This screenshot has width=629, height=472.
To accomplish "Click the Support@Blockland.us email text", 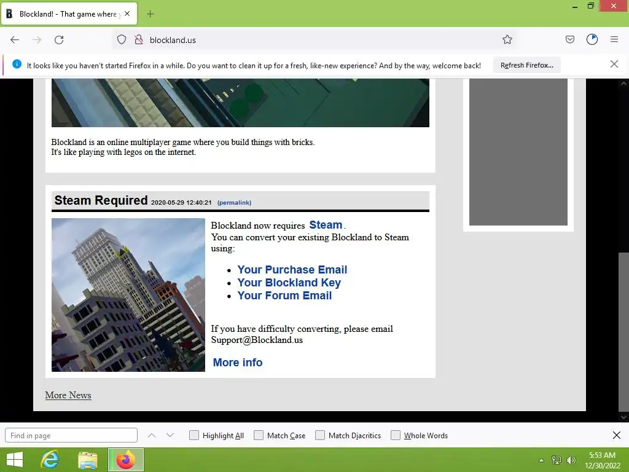I will pyautogui.click(x=257, y=340).
